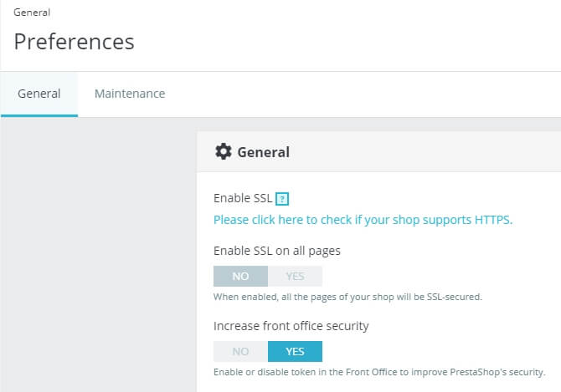Viewport: 561px width, 392px height.
Task: Set Enable SSL on all pages to YES
Action: click(295, 276)
